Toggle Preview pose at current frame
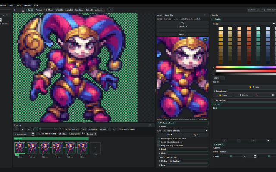Viewport: 276px width, 172px height. click(x=159, y=138)
